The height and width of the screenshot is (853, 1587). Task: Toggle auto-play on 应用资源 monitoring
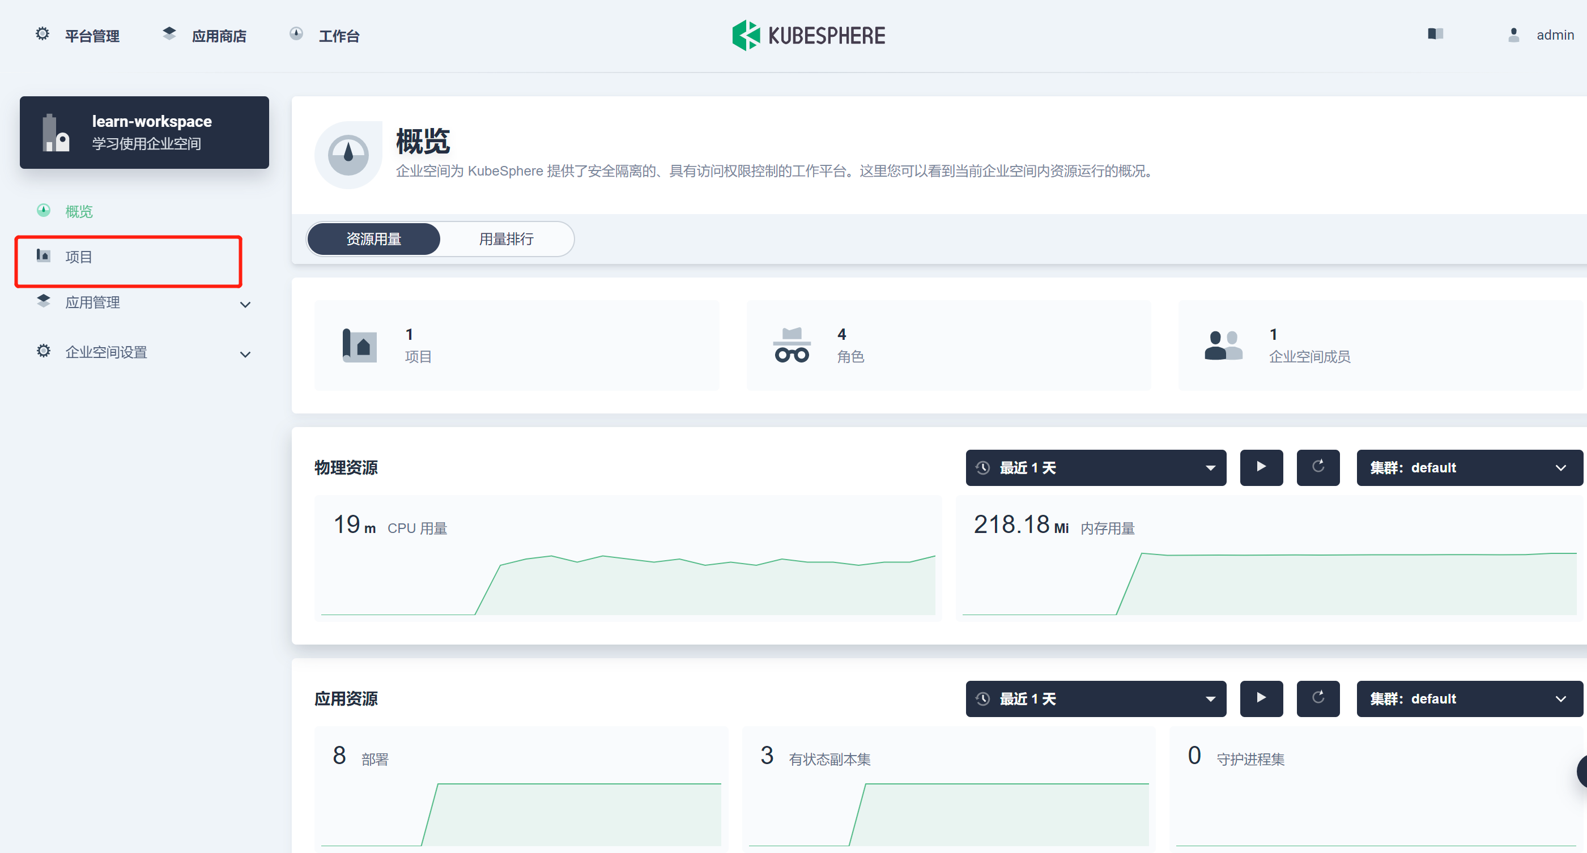pyautogui.click(x=1261, y=698)
